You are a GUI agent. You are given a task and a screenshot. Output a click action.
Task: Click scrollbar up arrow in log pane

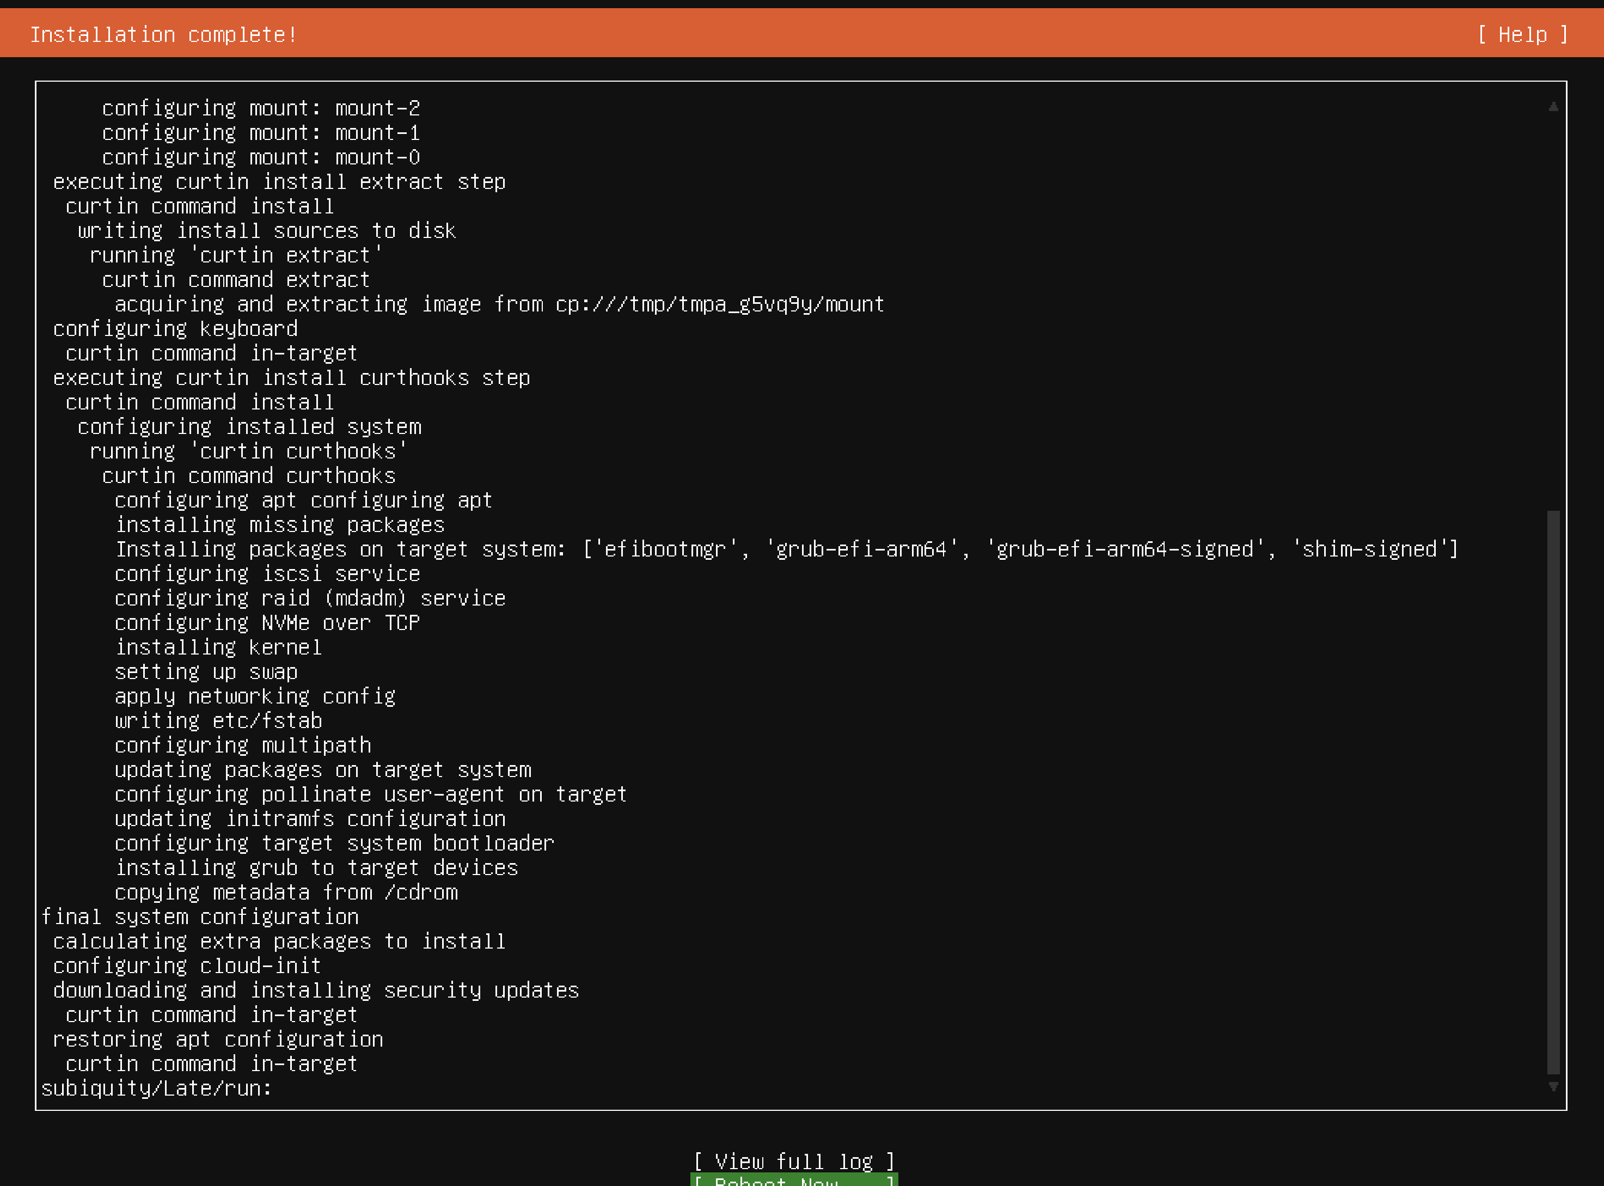tap(1553, 107)
